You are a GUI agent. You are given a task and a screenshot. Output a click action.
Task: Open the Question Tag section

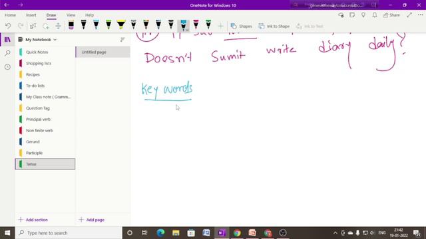click(45, 108)
